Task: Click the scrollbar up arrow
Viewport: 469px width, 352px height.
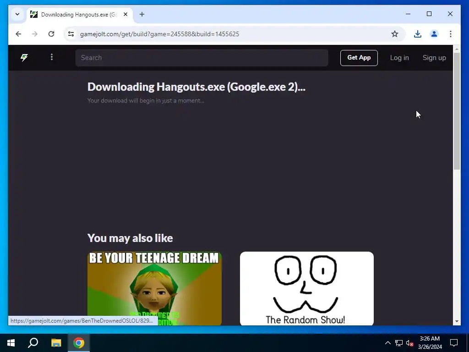Action: 457,49
